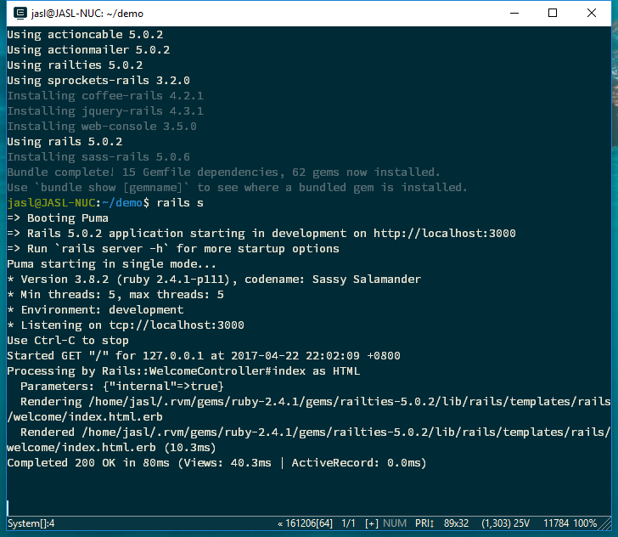
Task: Click the resize grip in the status bar corner
Action: 605,524
